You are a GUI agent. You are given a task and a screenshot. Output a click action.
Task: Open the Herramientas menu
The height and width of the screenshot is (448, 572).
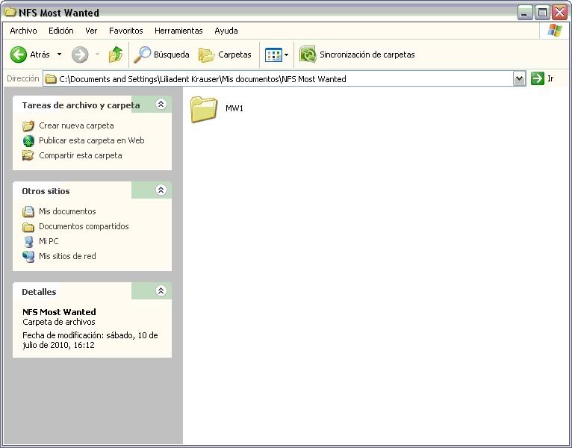point(178,31)
